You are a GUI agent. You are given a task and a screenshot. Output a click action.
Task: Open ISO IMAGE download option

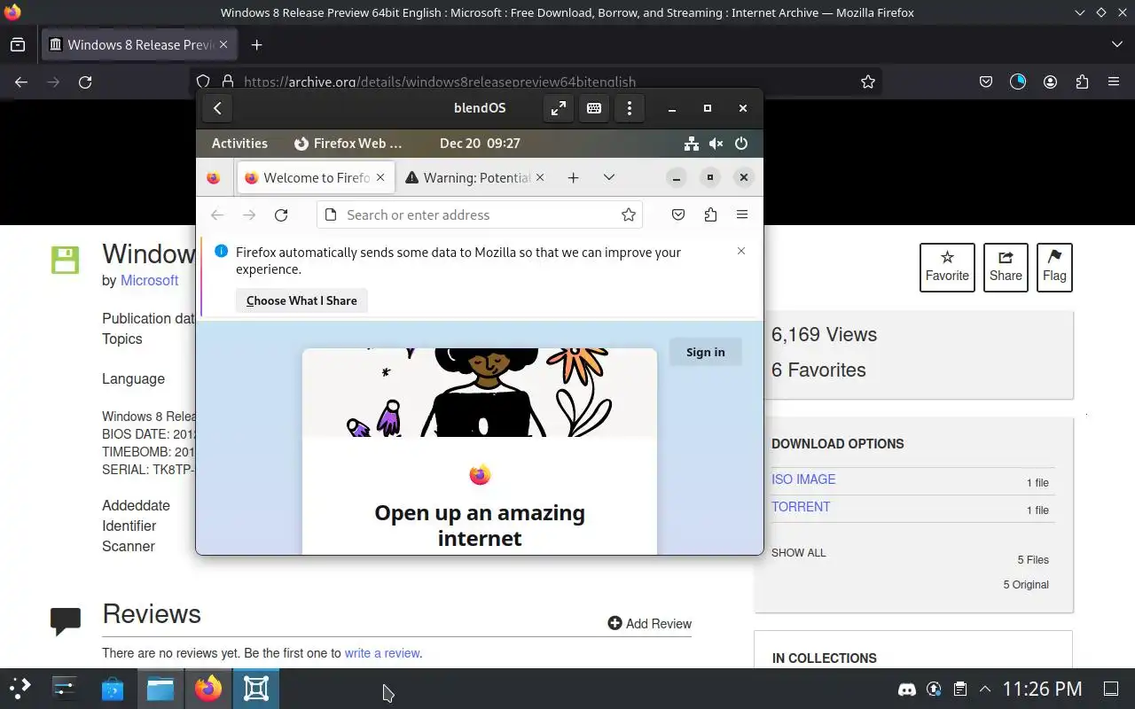(803, 479)
